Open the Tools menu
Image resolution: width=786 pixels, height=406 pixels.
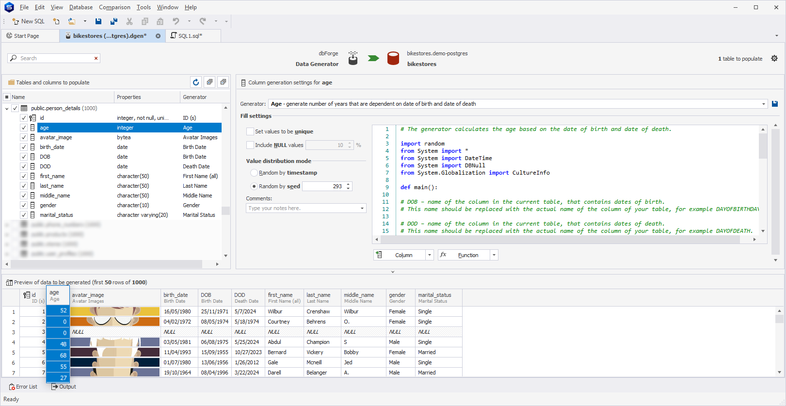pyautogui.click(x=144, y=7)
